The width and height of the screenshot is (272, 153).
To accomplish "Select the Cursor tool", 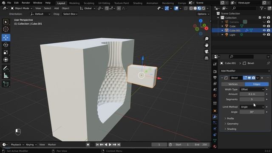I will coord(6,29).
